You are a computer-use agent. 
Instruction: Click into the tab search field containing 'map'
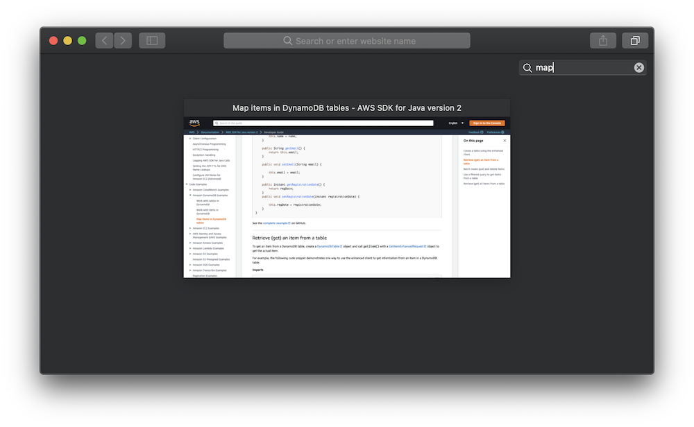point(582,68)
